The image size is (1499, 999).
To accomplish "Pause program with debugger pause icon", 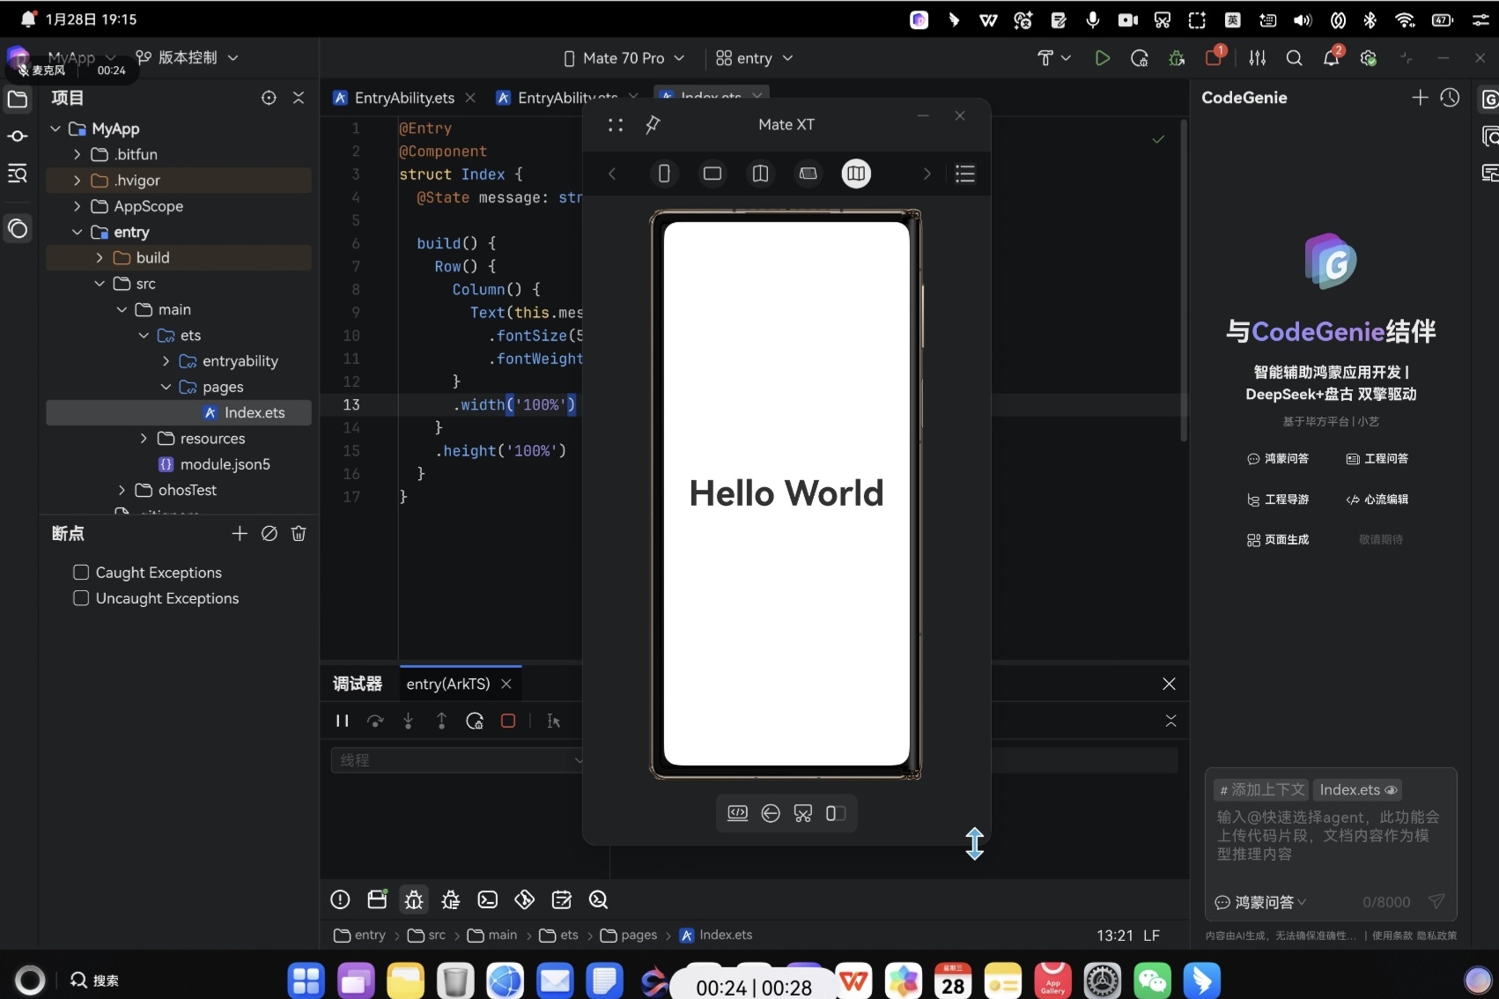I will 342,721.
